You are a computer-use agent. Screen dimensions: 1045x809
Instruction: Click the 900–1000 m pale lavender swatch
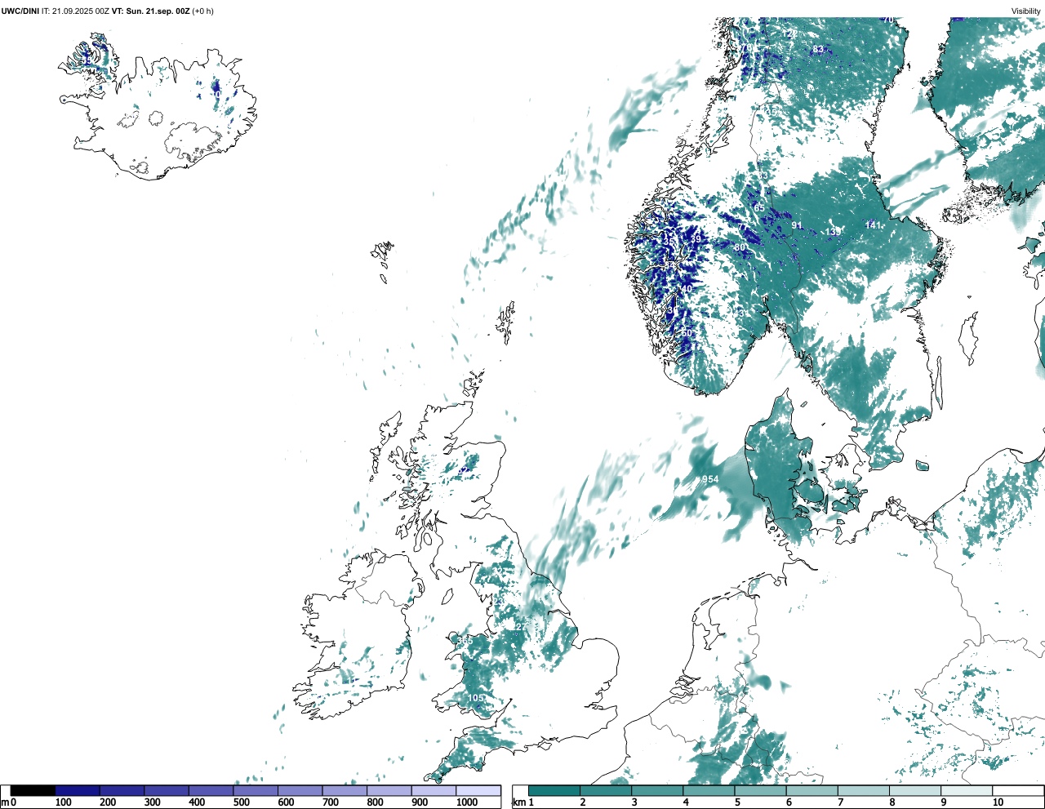tap(434, 790)
